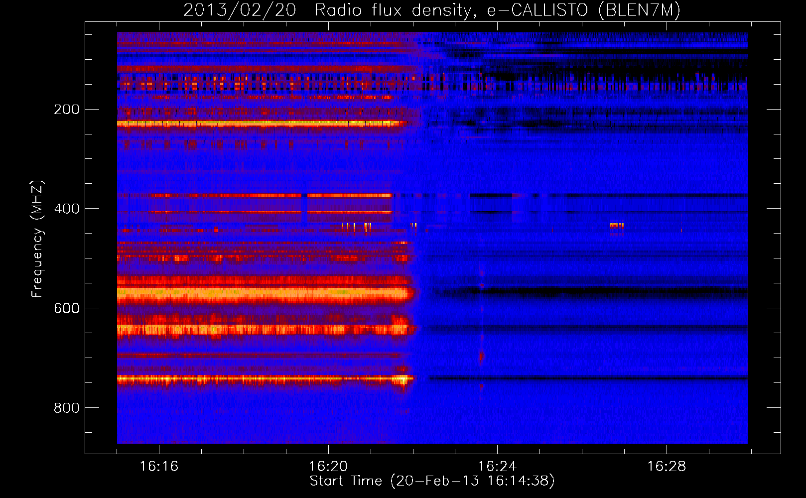Screen dimensions: 806x498
Task: Click the 400 frequency tick label
Action: coord(67,209)
